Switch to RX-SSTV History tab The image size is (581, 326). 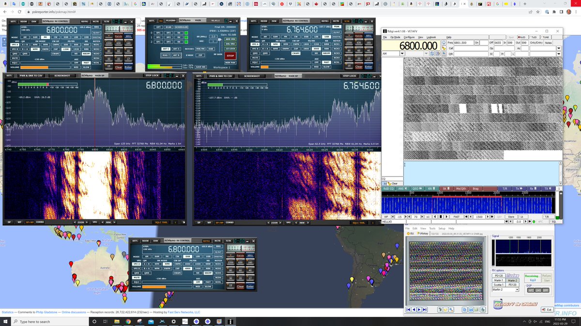(x=423, y=234)
